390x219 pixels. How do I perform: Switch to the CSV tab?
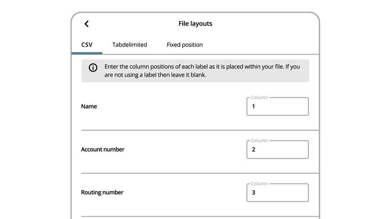(x=87, y=45)
